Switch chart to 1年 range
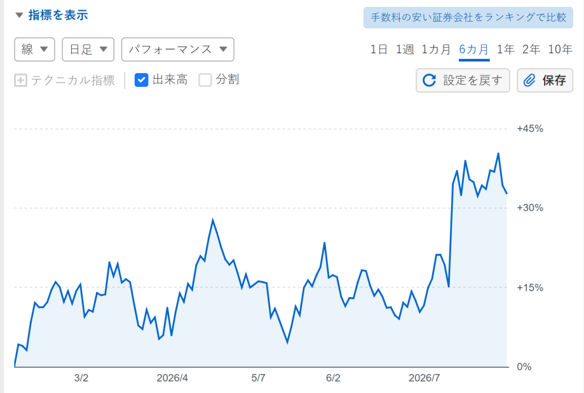Image resolution: width=584 pixels, height=393 pixels. click(506, 49)
